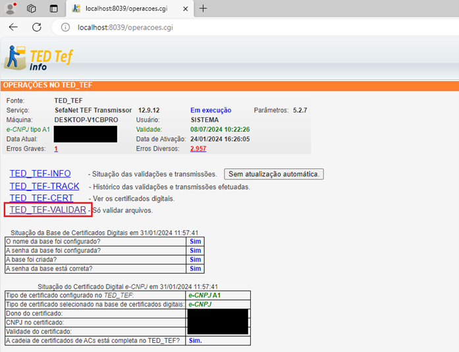Viewport: 459px width, 352px height.
Task: Click the Fonte value TED_TEF
Action: coord(68,101)
